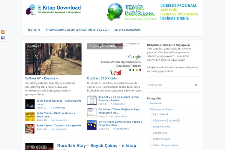Click 'Kitaplarınızı Gönderin Paylaşalım' heading
225x150 pixels.
169,45
